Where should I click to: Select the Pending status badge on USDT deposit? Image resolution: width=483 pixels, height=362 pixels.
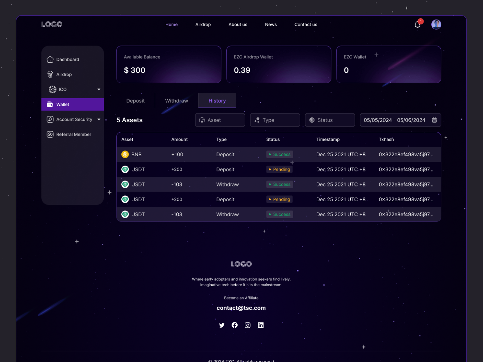[x=279, y=169]
